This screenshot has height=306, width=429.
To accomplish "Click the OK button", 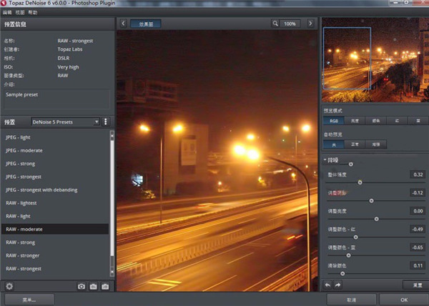I will pos(404,300).
